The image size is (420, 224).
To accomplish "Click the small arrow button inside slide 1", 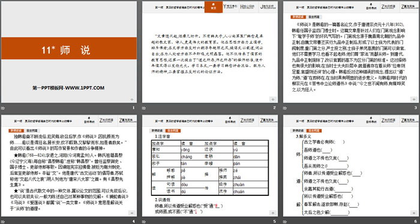I will pos(131,99).
